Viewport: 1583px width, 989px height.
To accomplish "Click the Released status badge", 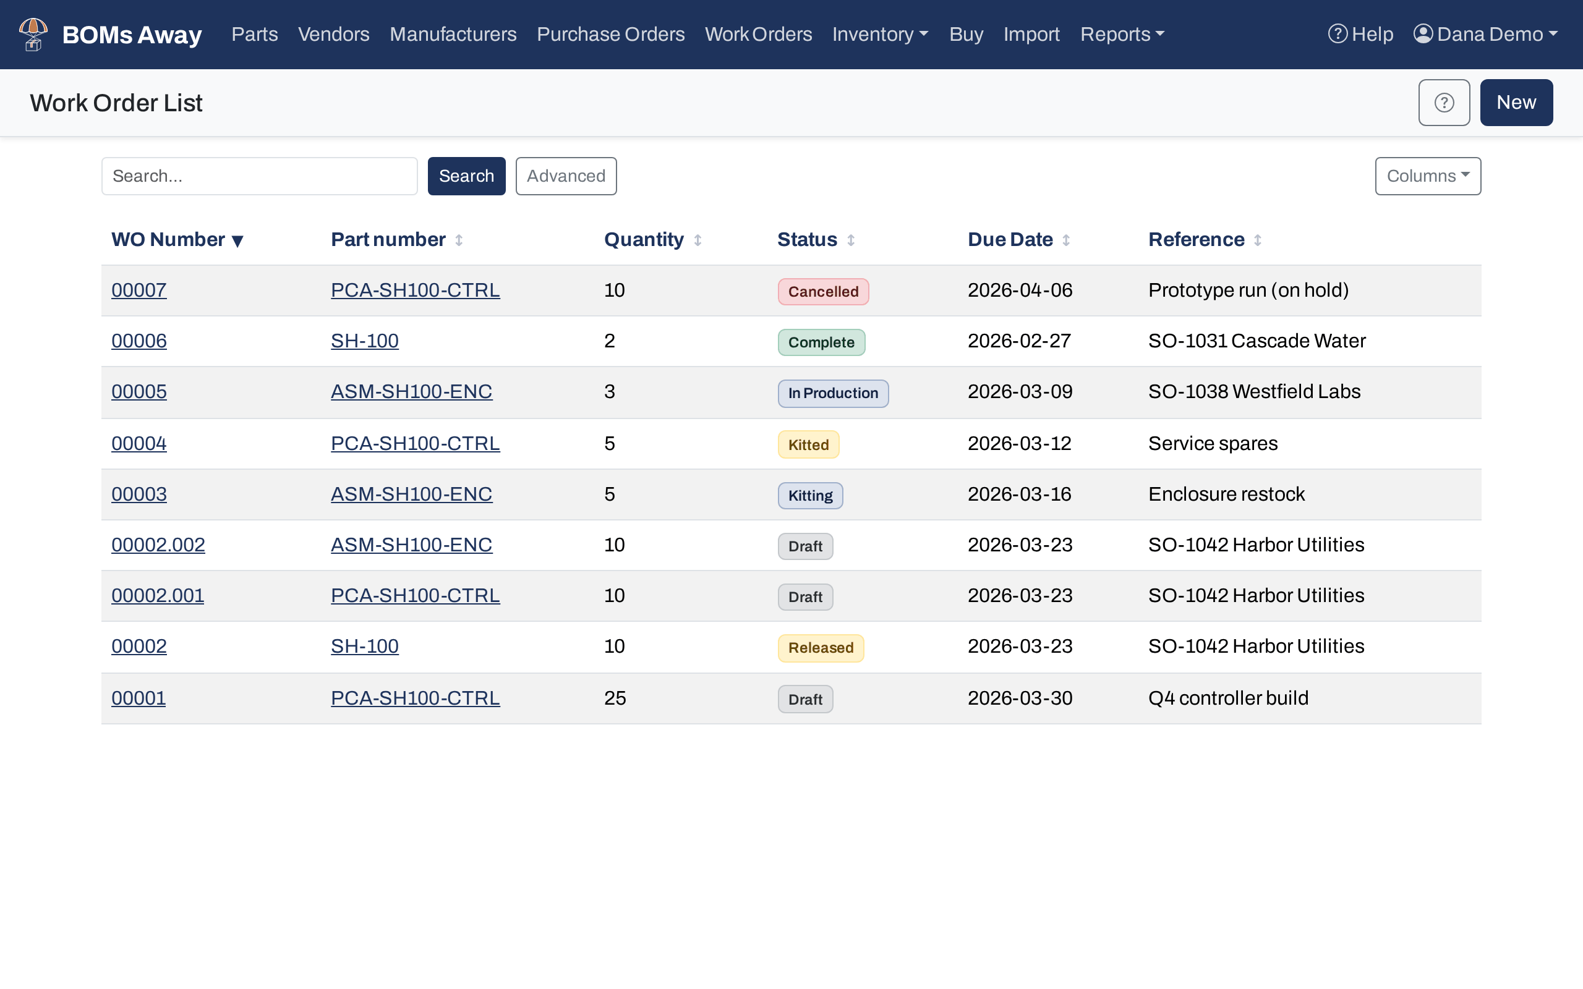I will 821,648.
